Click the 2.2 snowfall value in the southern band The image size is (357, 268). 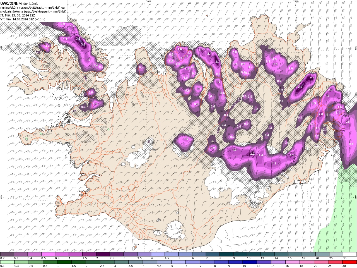(x=252, y=154)
